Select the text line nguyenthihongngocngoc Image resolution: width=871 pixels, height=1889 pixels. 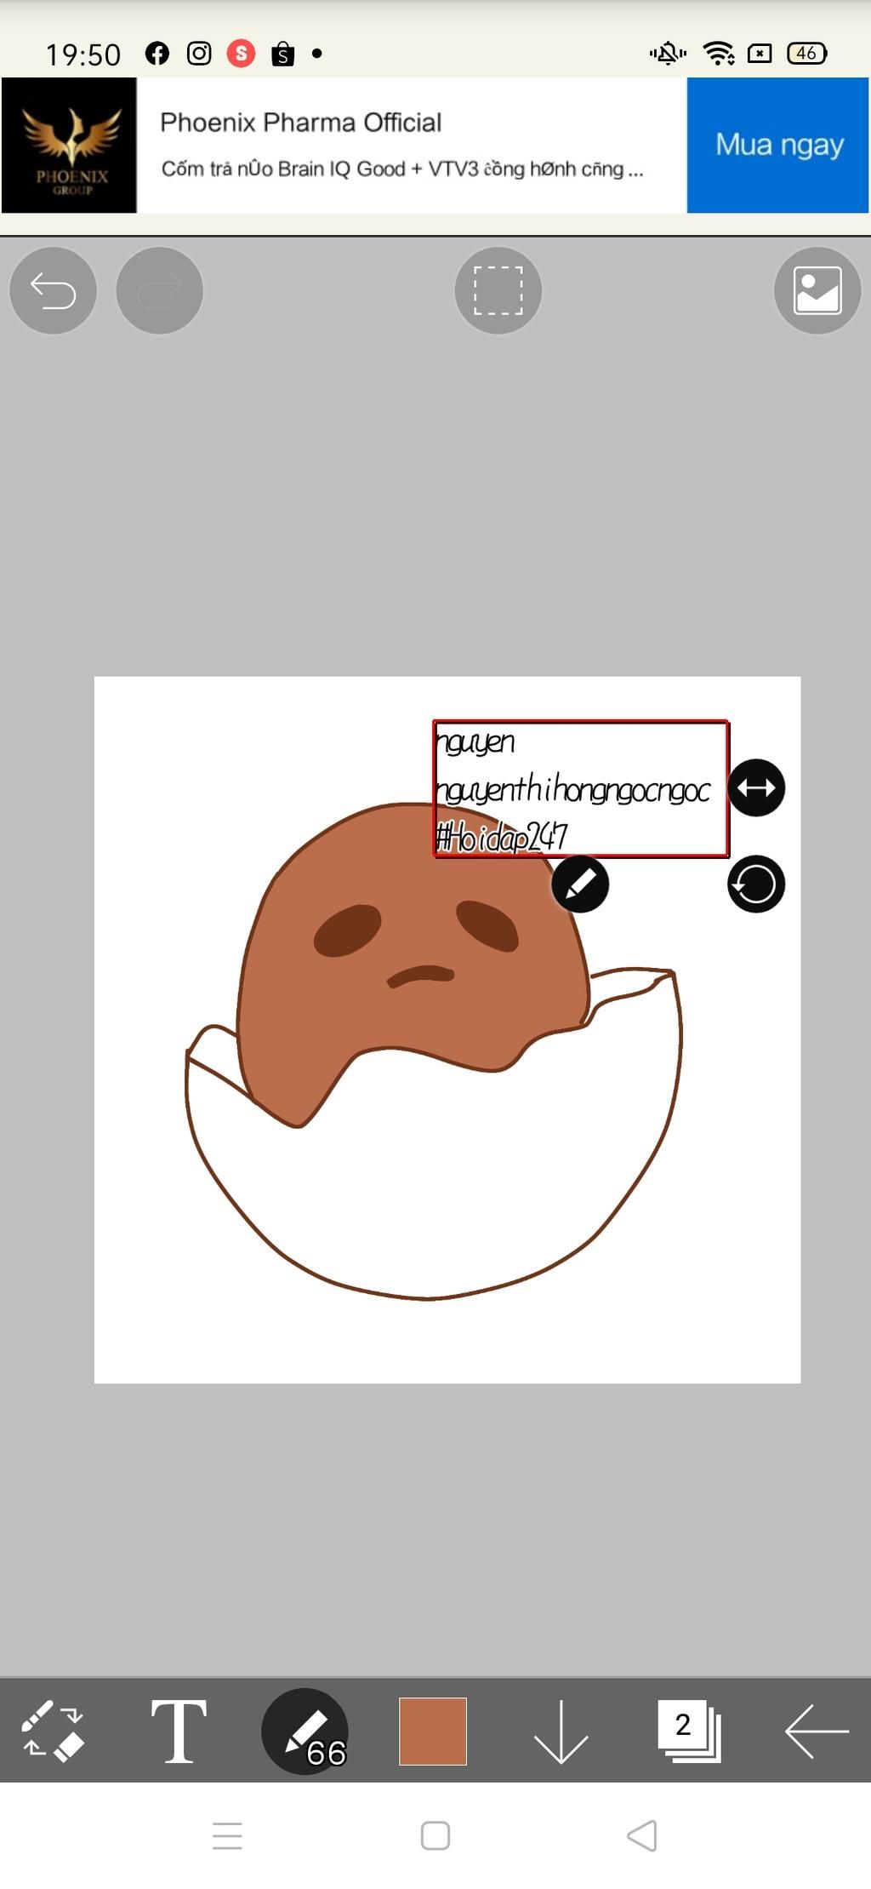coord(572,789)
